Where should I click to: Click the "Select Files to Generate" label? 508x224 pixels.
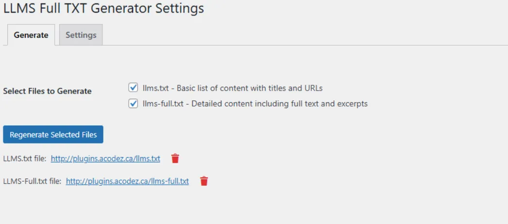click(x=47, y=91)
